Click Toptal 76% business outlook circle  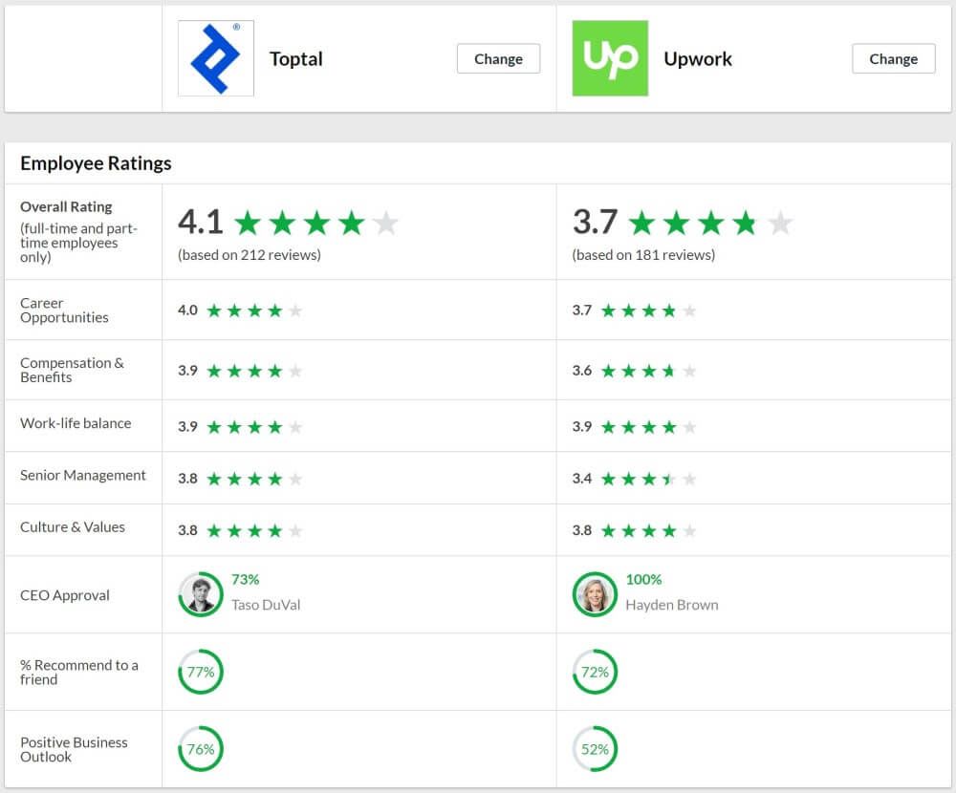click(x=201, y=748)
